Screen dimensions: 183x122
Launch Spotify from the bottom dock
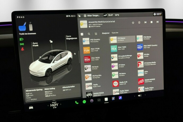pyautogui.click(x=84, y=102)
